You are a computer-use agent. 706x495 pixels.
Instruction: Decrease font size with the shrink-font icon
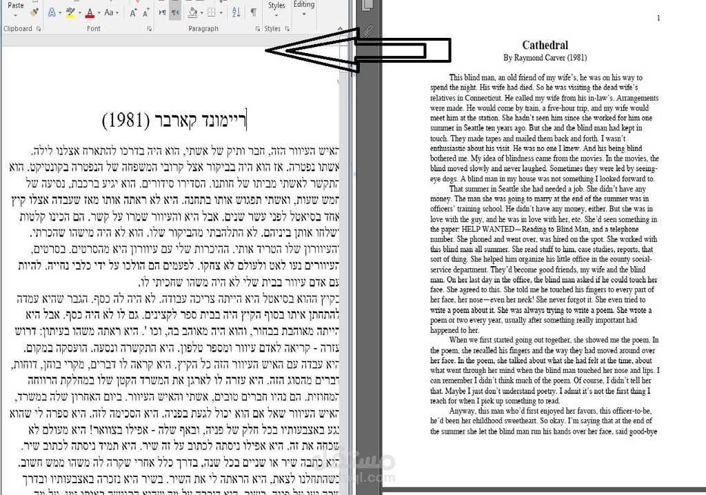(x=145, y=13)
